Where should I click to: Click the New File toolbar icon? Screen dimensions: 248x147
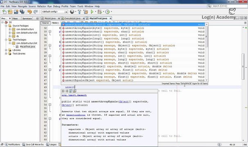[x=4, y=12]
